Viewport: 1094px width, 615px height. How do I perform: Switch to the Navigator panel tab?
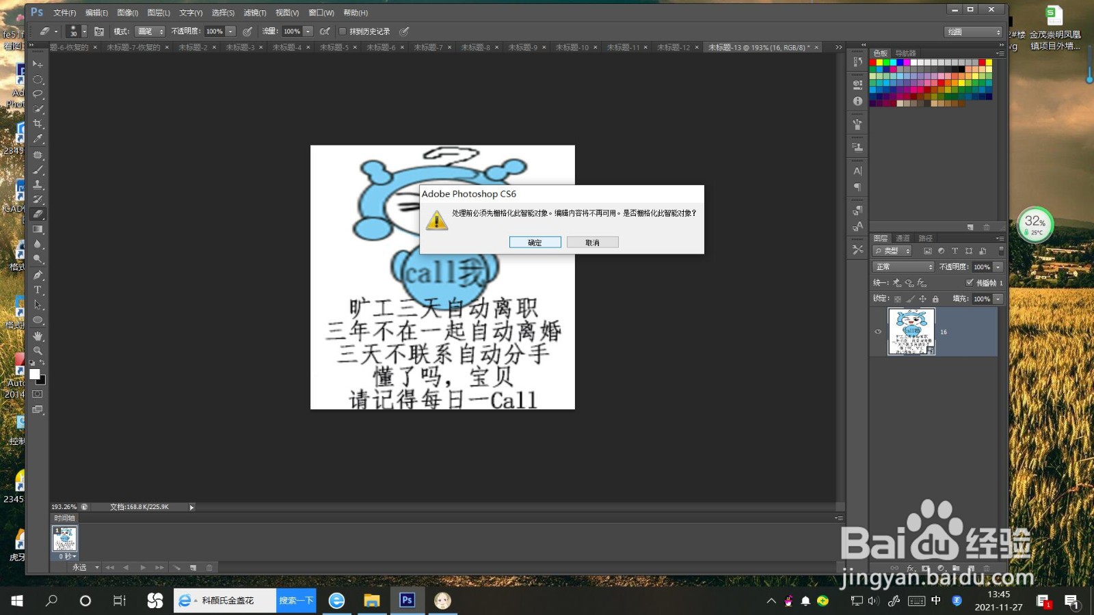(906, 53)
